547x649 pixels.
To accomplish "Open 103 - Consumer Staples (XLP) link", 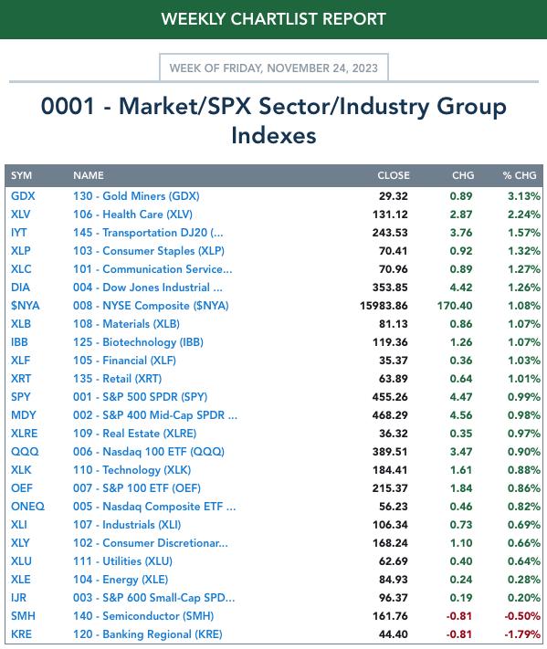I will 149,251.
